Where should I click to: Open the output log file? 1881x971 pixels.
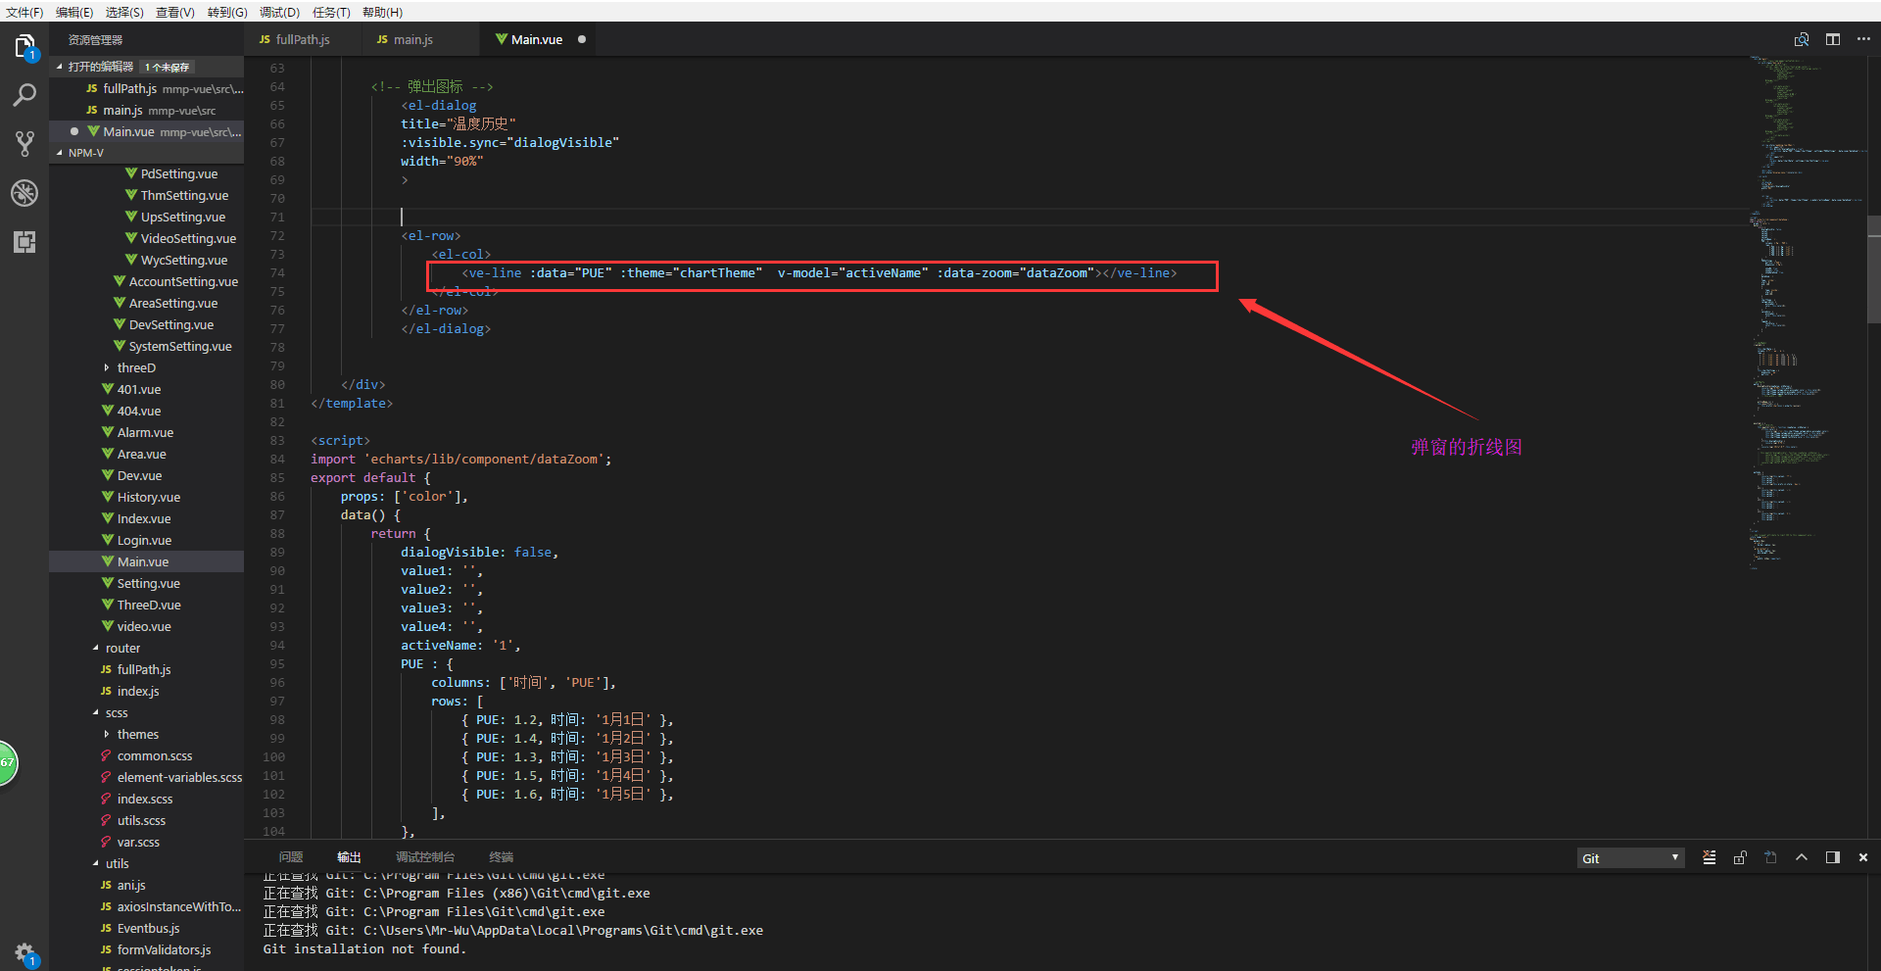pos(1770,857)
